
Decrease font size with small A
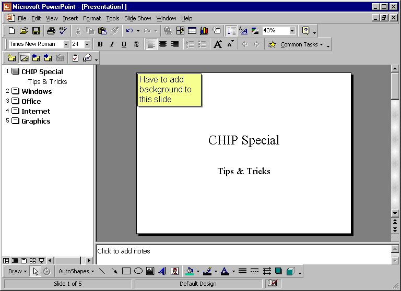[x=230, y=44]
